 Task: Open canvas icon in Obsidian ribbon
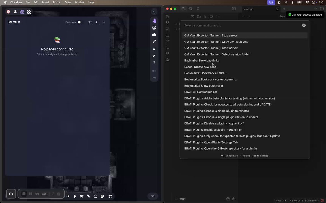pos(167,29)
